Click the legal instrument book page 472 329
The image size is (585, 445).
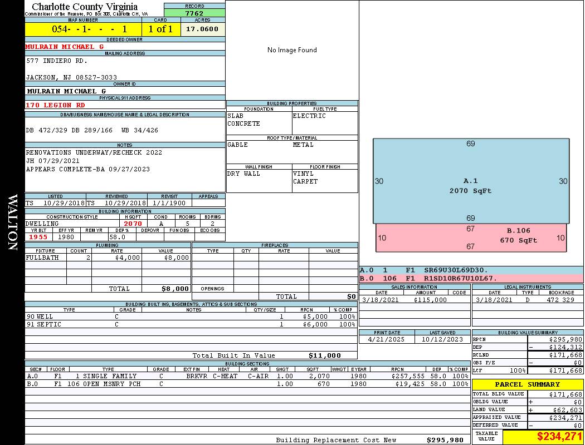[x=560, y=300]
